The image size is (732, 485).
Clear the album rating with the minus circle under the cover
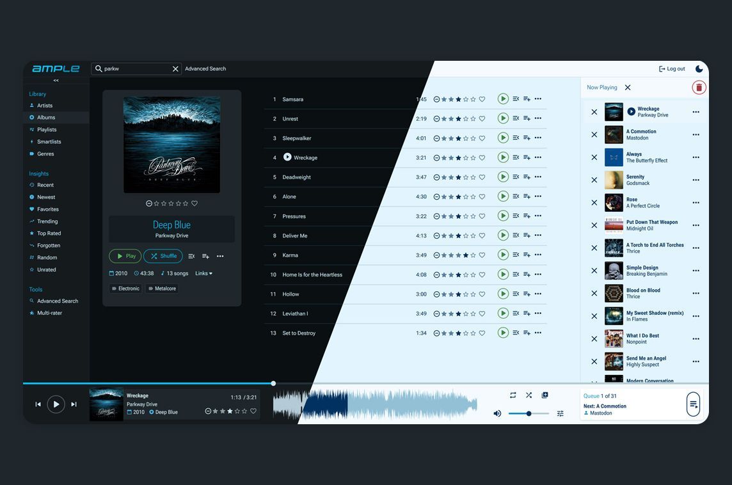click(x=149, y=203)
